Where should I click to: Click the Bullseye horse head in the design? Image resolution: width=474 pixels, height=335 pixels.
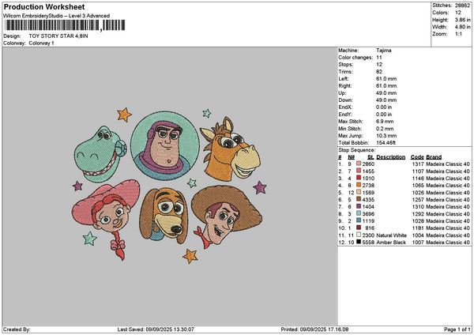[231, 149]
